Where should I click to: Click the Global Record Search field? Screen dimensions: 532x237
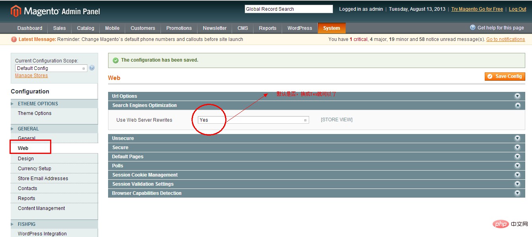[x=289, y=9]
